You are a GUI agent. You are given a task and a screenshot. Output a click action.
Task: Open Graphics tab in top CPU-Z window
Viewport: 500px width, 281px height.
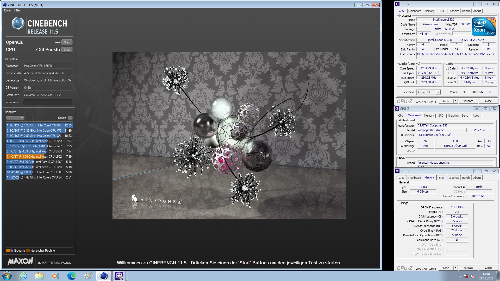point(454,11)
